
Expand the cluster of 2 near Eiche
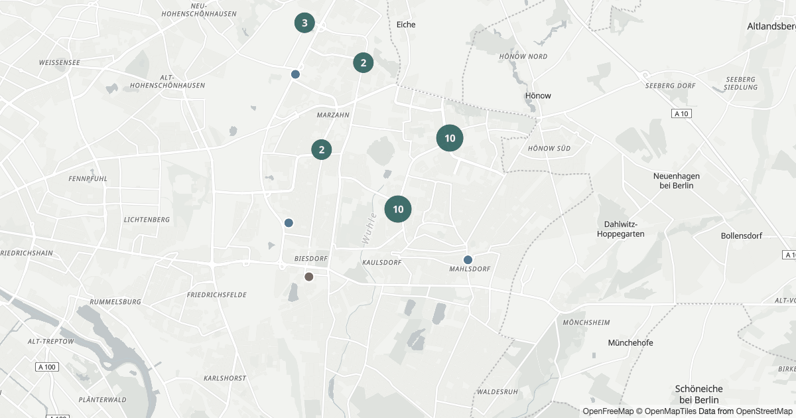pos(363,63)
